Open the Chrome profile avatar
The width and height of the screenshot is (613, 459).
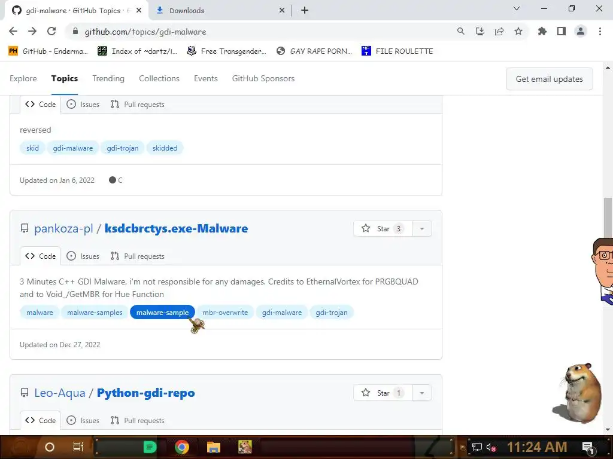(581, 31)
